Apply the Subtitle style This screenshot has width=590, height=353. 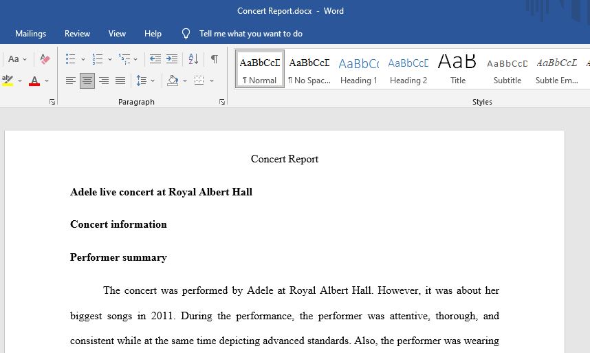point(507,69)
